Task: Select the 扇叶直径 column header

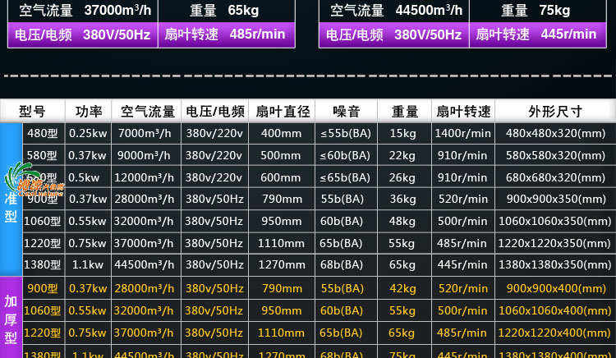Action: tap(282, 112)
